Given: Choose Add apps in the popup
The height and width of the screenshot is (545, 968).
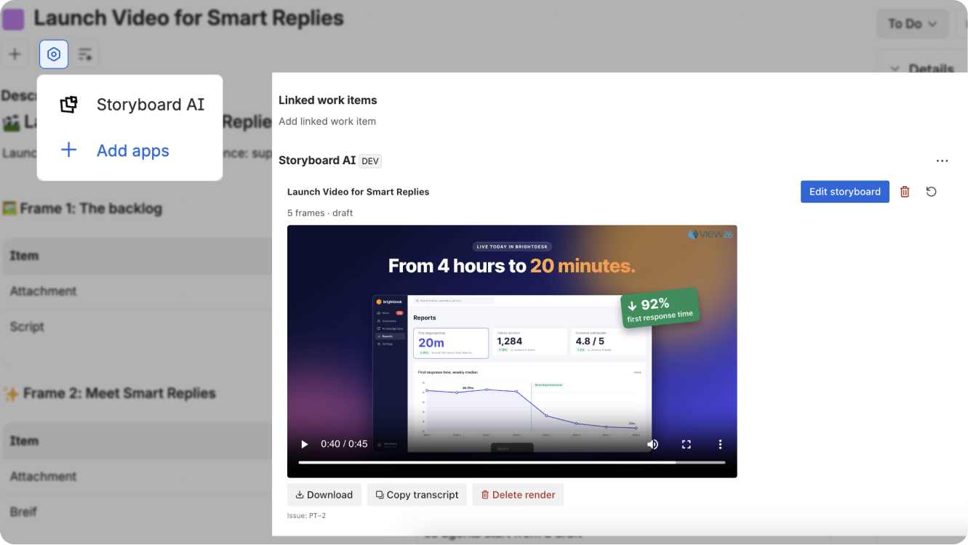Looking at the screenshot, I should [x=131, y=150].
